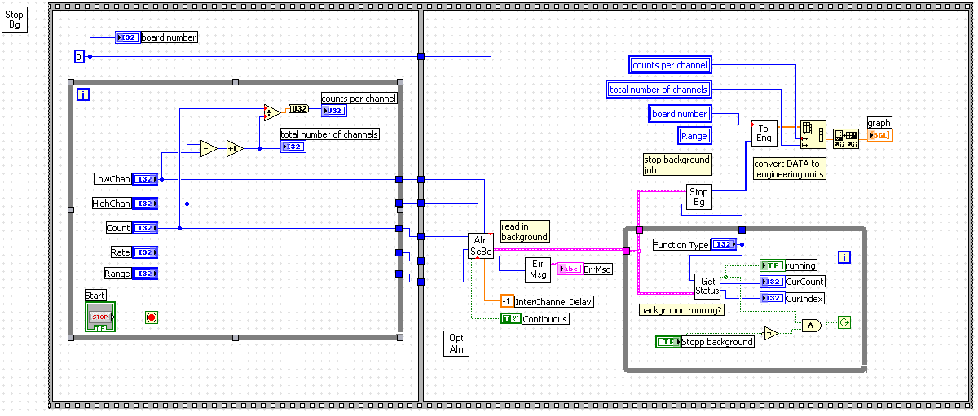Toggle the Start STOP boolean terminal
978x416 pixels.
[100, 317]
